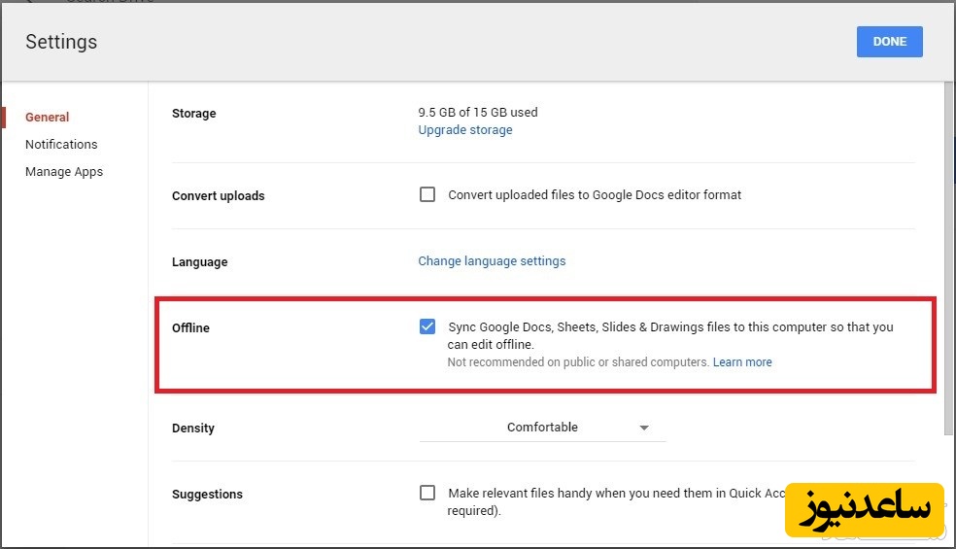Click the Comfortable density value
Screen dimensions: 956x549
pos(542,428)
